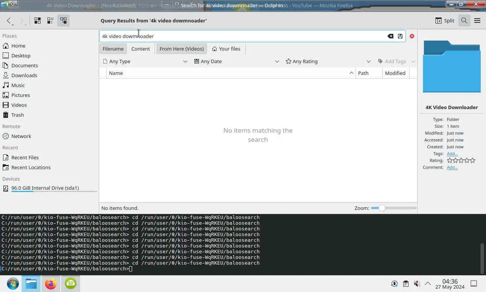Click the Tags Add... link
Image resolution: width=486 pixels, height=292 pixels.
(x=452, y=154)
